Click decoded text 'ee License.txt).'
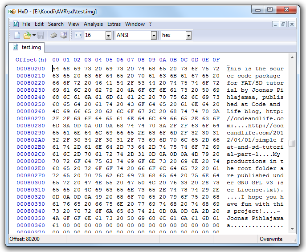Screen dimensions: 306x252 (255, 190)
